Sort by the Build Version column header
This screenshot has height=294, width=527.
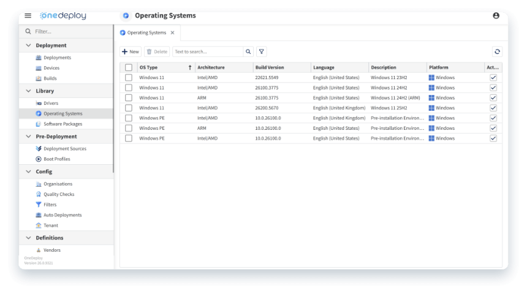click(270, 67)
